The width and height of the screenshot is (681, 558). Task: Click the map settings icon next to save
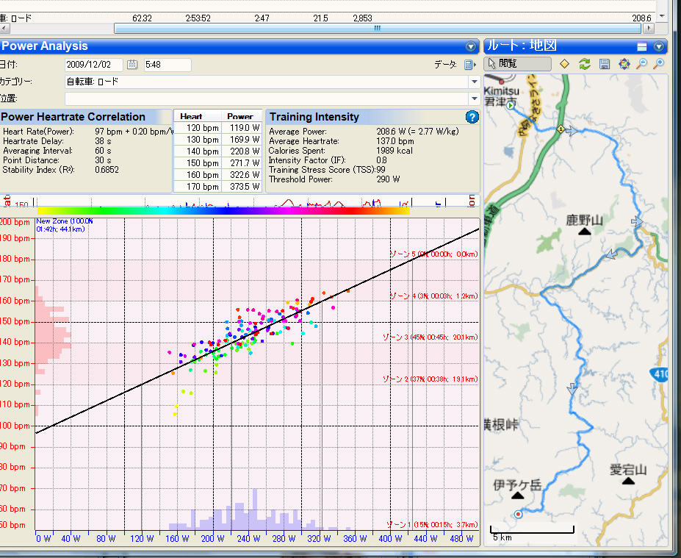pos(624,64)
